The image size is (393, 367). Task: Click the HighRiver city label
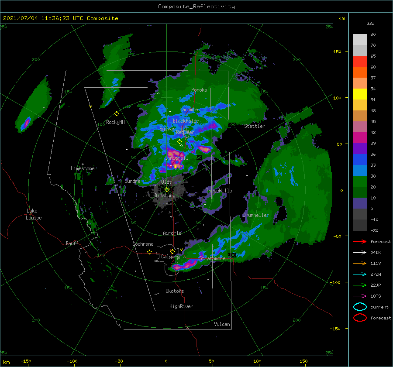coord(181,306)
